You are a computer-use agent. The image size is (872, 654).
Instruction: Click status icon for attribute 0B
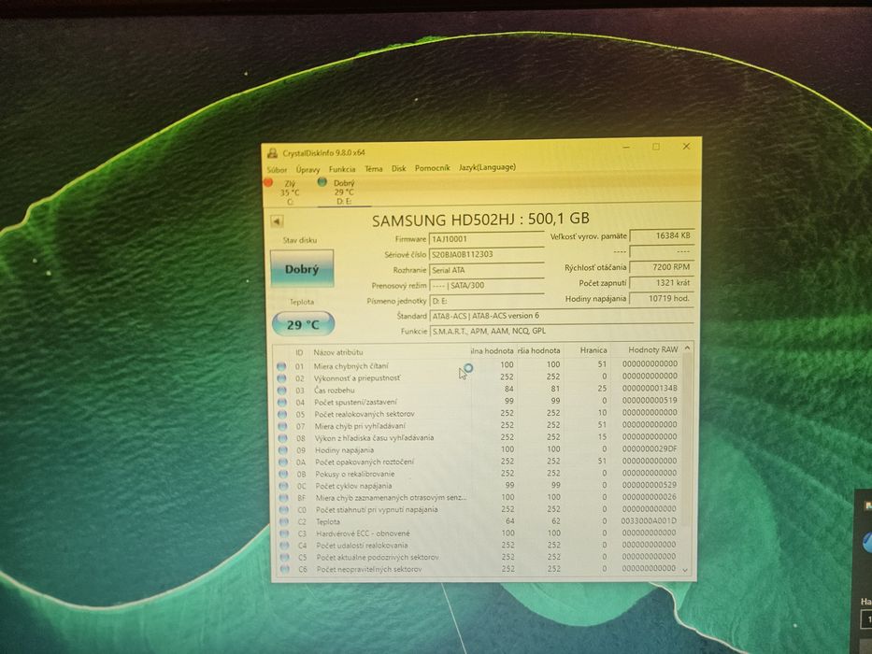[x=283, y=475]
